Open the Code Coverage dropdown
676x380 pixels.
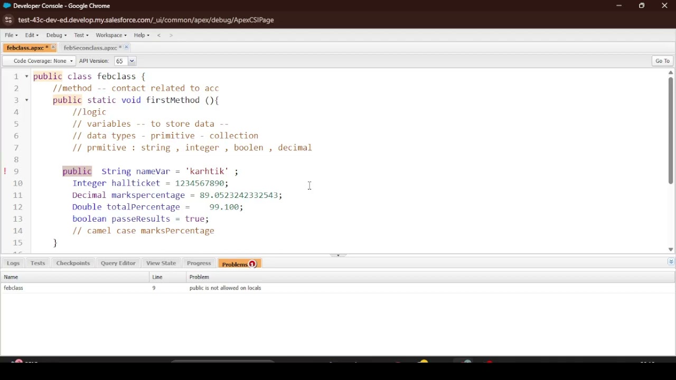point(39,61)
